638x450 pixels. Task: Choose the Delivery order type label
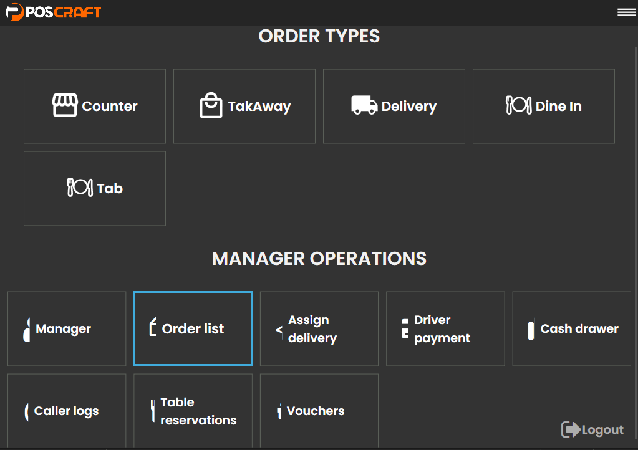coord(408,107)
